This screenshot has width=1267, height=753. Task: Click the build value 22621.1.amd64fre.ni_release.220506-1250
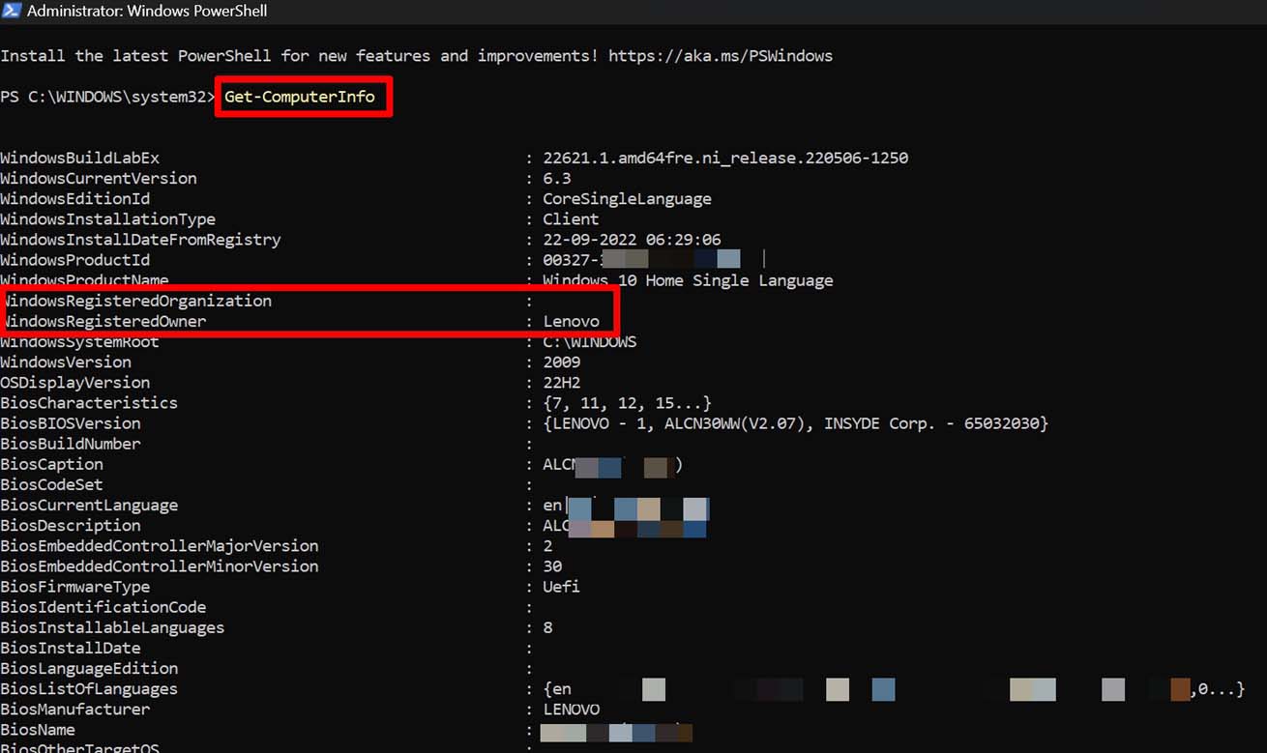(725, 158)
